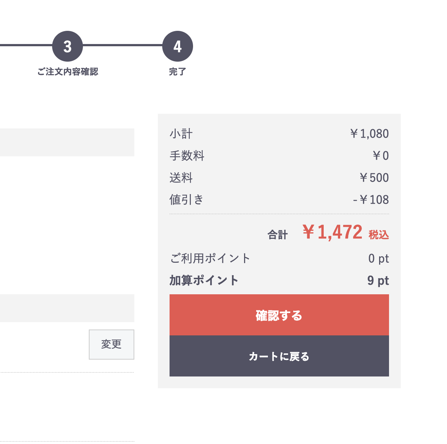Click the 加算ポイント label
Image resolution: width=447 pixels, height=444 pixels.
click(x=204, y=280)
